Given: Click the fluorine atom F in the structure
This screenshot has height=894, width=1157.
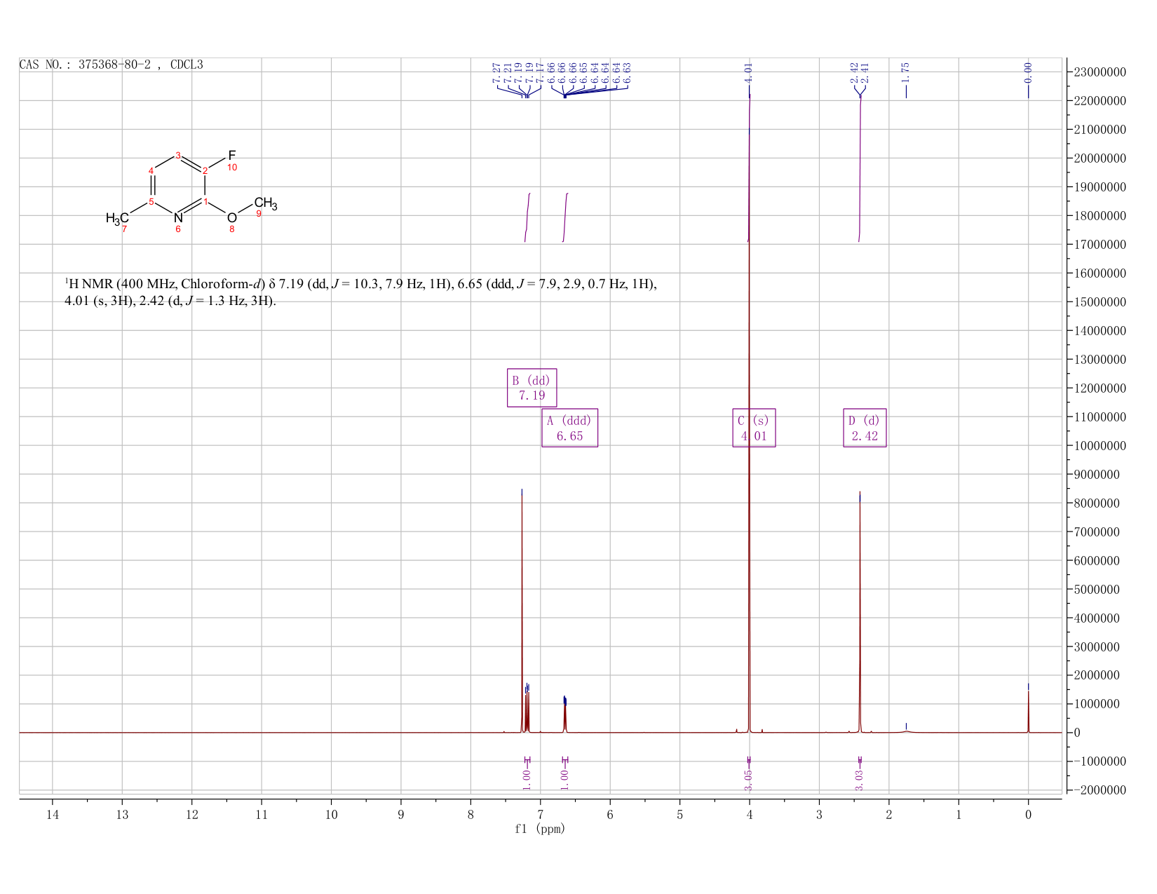Looking at the screenshot, I should [x=231, y=155].
